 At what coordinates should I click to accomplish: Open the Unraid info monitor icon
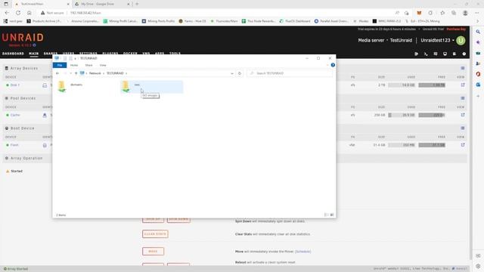click(445, 54)
